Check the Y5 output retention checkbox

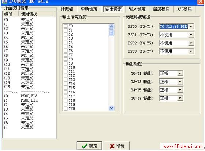66,47
